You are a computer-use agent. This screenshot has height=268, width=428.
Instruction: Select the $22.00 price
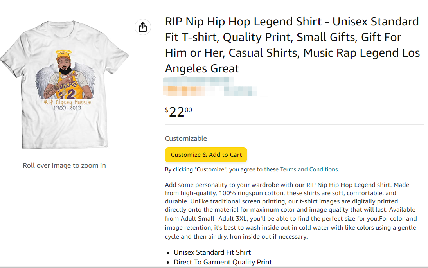[x=178, y=112]
